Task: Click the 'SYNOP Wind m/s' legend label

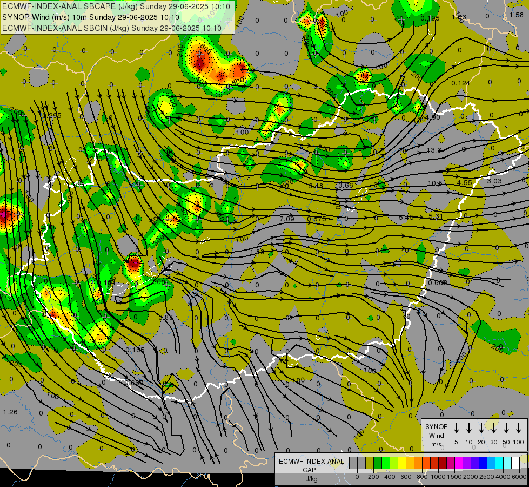Action: pos(436,435)
